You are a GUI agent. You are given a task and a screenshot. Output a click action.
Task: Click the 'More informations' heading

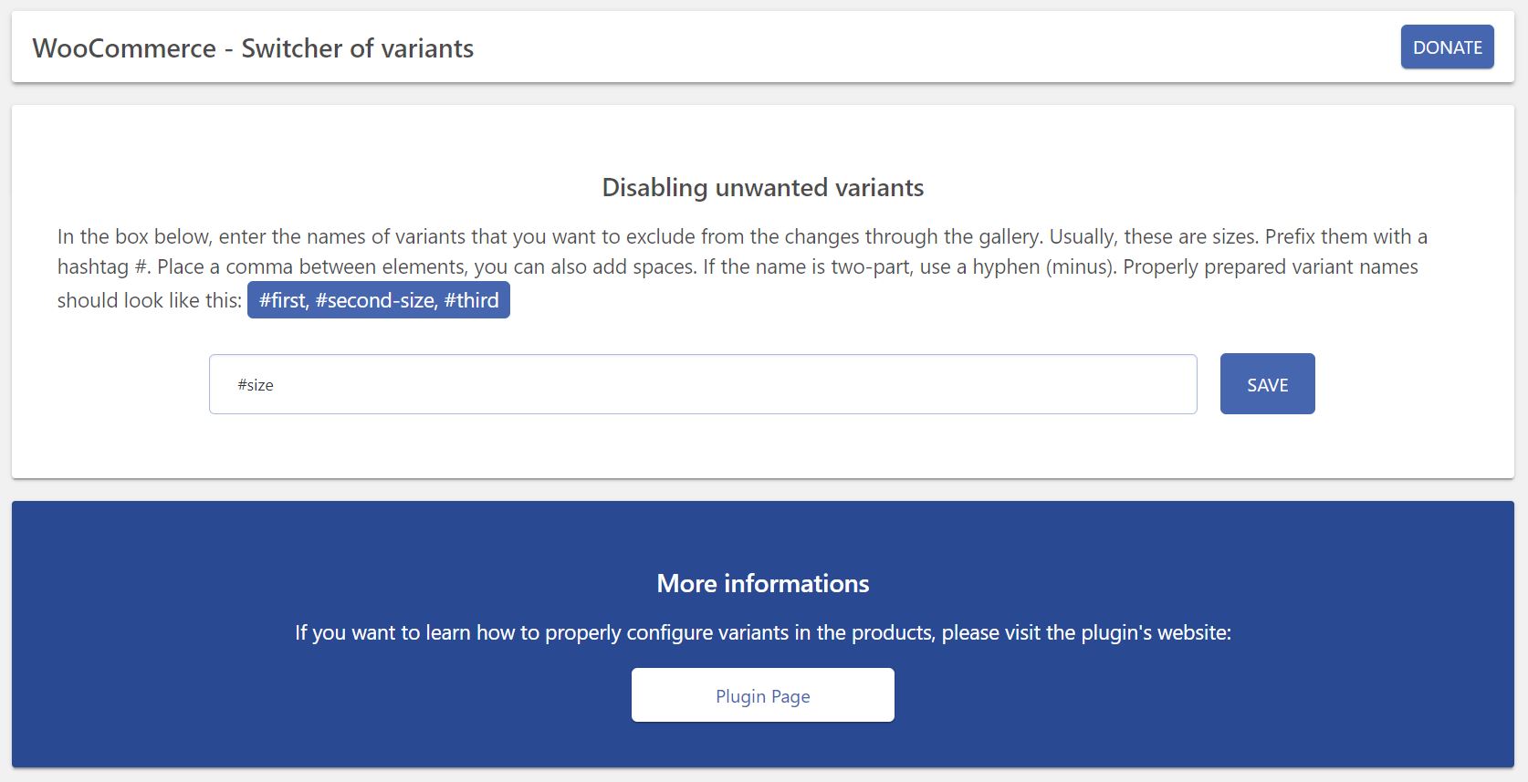pyautogui.click(x=763, y=583)
